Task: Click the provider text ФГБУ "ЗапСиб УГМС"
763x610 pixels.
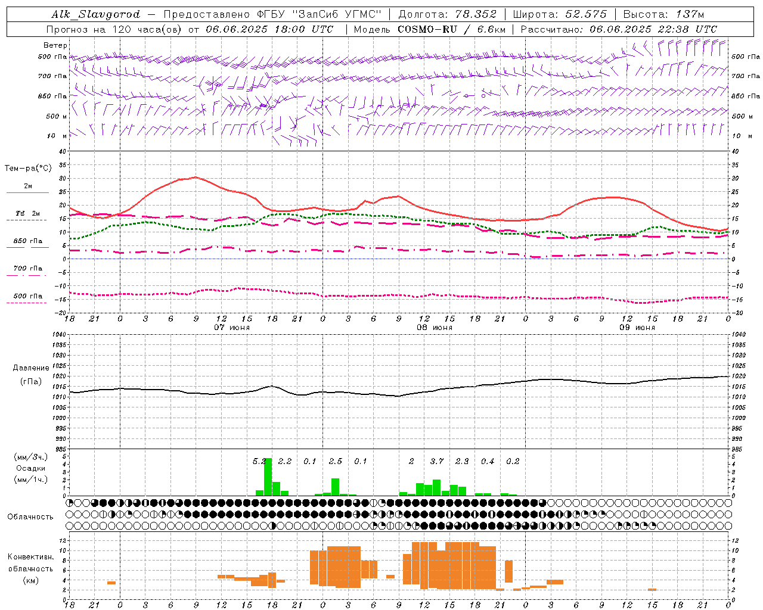Action: click(318, 14)
